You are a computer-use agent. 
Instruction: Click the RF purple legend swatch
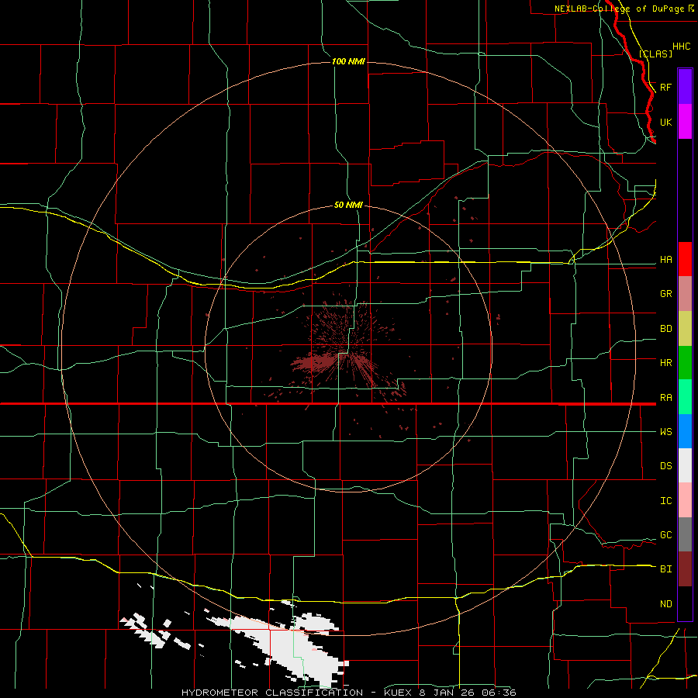point(685,87)
